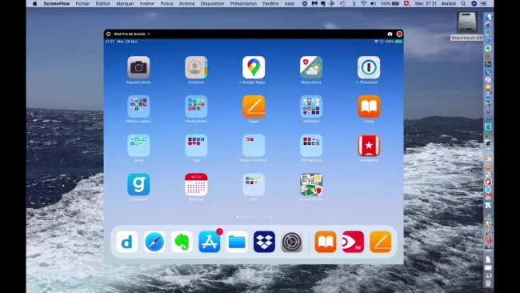The width and height of the screenshot is (520, 293).
Task: Open Pages from the dock's recent apps
Action: click(380, 242)
